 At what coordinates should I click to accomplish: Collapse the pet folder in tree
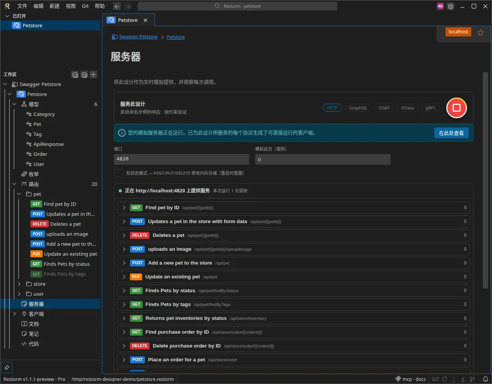click(x=19, y=194)
